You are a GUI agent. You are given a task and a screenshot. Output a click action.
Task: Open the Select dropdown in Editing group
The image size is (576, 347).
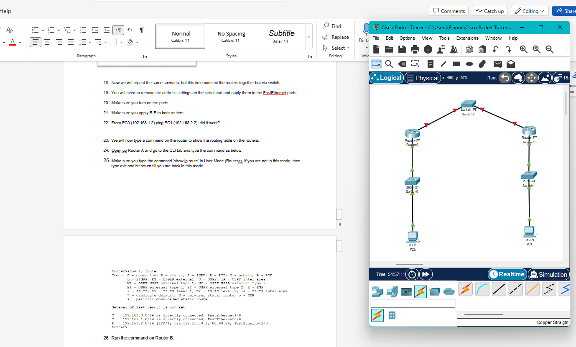click(336, 48)
